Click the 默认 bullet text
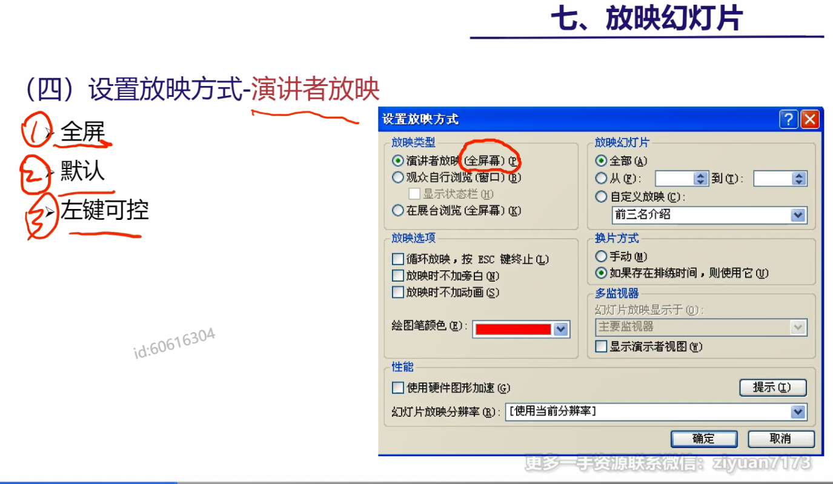Viewport: 833px width, 484px height. click(x=82, y=171)
